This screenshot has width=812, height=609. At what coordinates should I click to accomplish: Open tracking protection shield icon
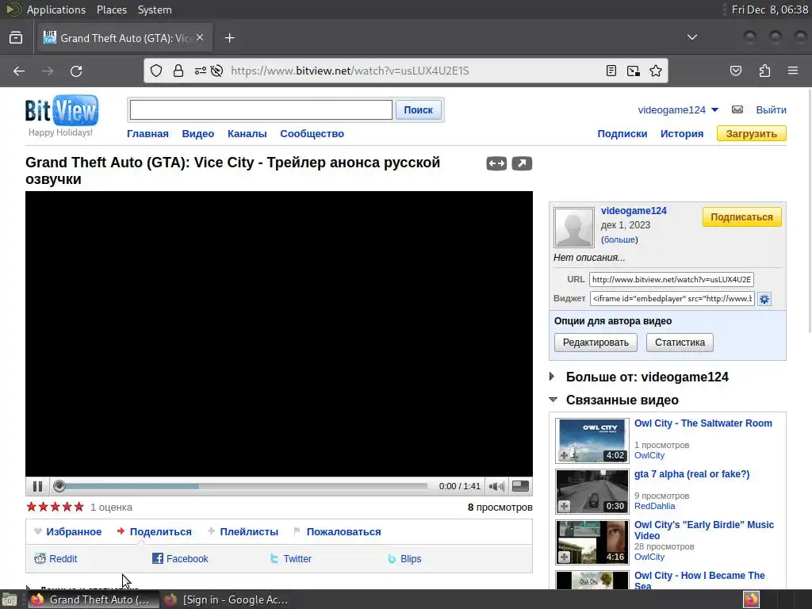click(x=156, y=71)
